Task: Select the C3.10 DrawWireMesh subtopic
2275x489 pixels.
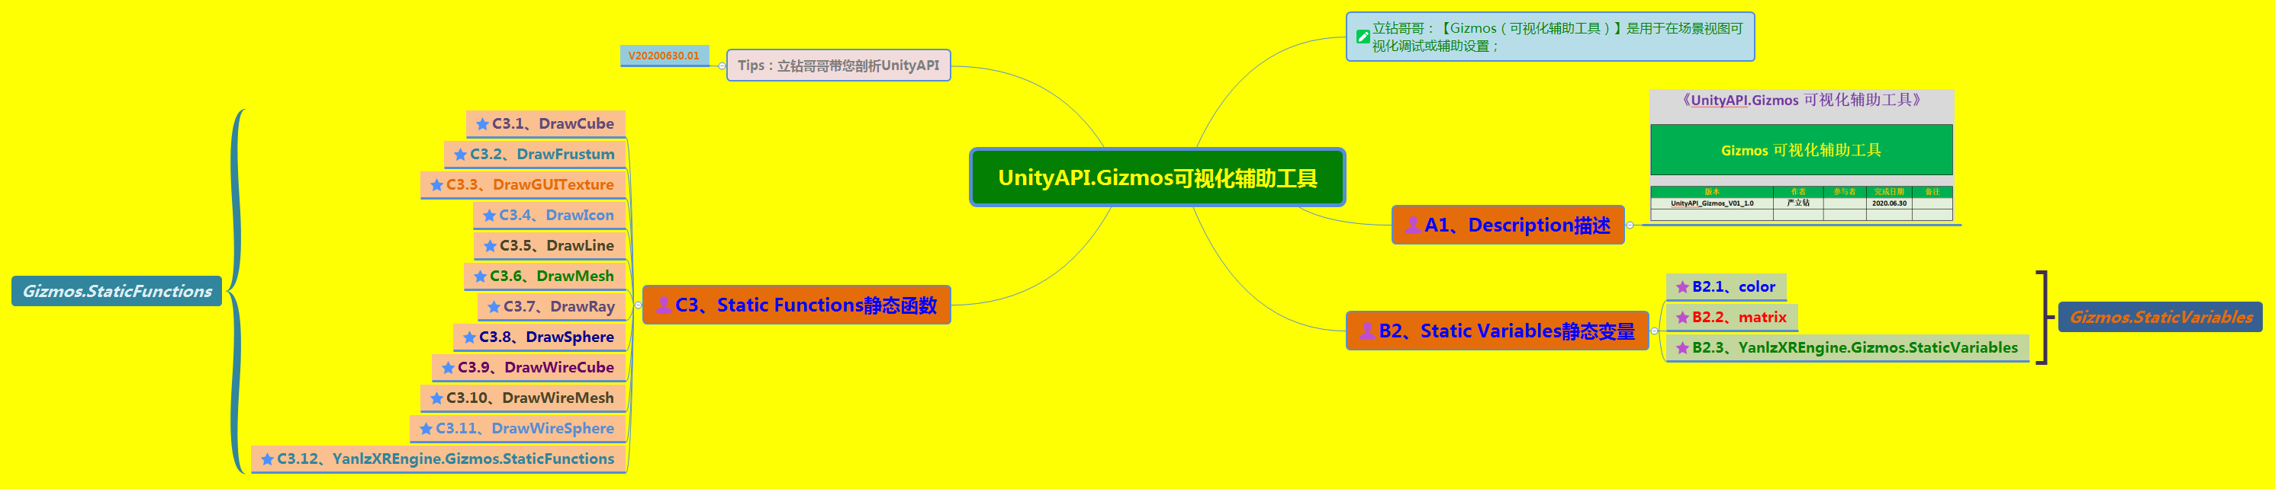Action: coord(523,398)
